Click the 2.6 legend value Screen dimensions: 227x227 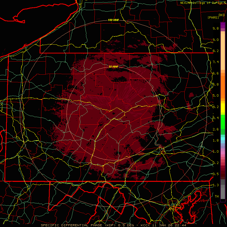point(216,129)
